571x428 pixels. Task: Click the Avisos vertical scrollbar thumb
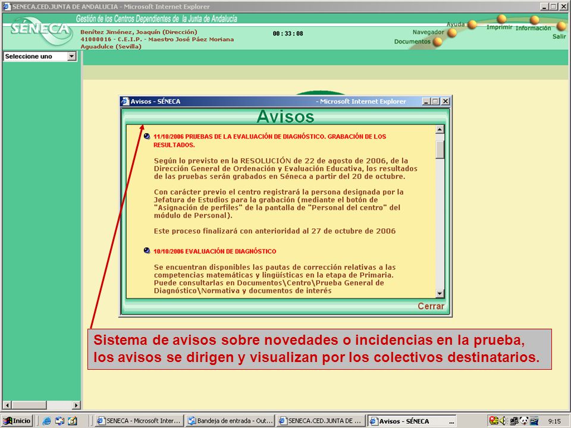pos(440,150)
